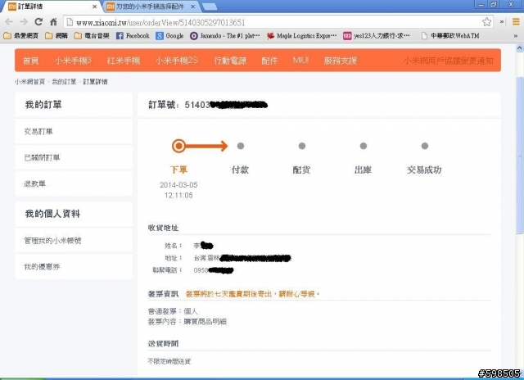This screenshot has height=380, width=524.
Task: Click the 收貨地址 section heading
Action: pos(163,228)
